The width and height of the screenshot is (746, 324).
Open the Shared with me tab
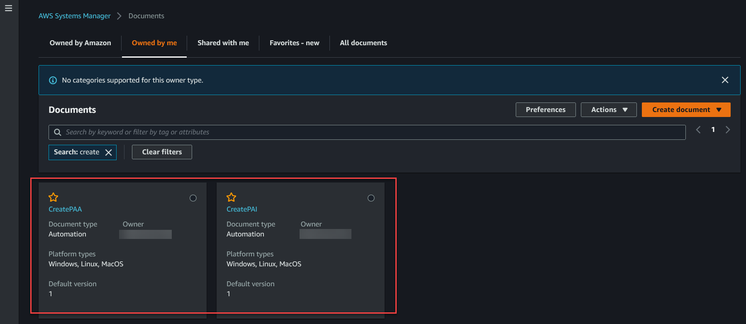(x=223, y=43)
